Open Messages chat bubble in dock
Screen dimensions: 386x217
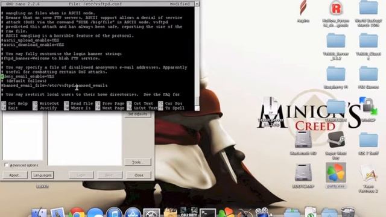click(95, 213)
